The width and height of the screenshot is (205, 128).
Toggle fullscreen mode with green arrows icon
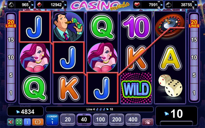click(19, 122)
